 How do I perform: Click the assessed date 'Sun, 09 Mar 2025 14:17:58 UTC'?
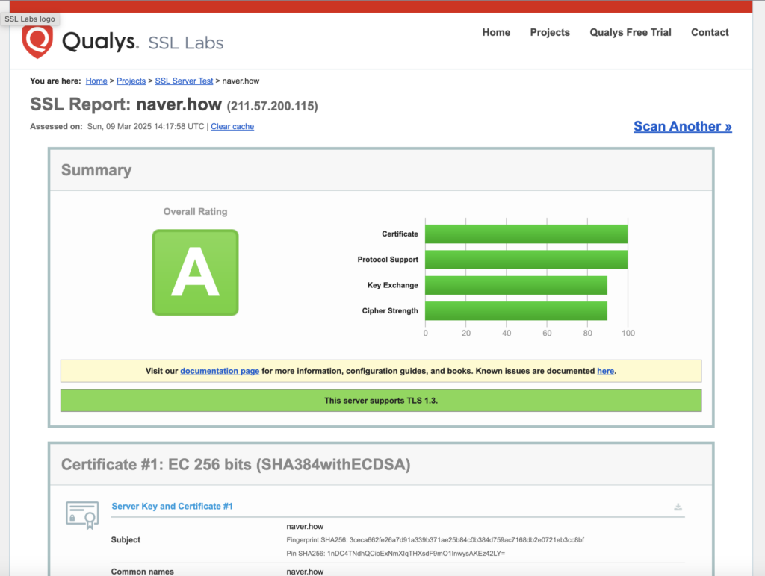146,126
